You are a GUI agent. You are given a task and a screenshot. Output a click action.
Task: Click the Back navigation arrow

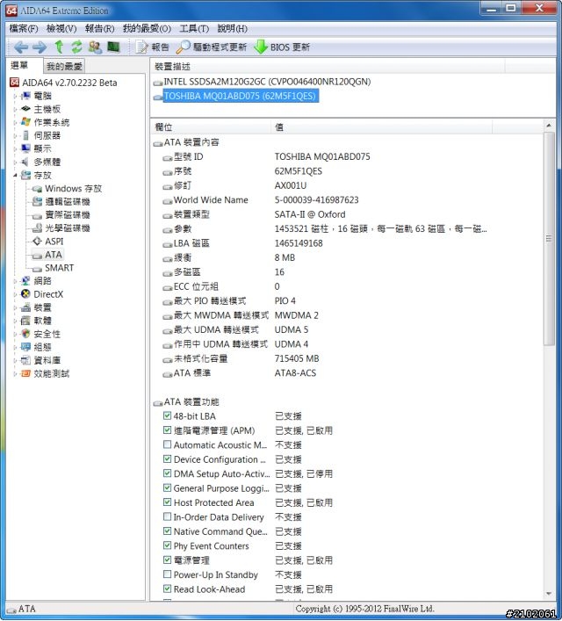pyautogui.click(x=20, y=47)
